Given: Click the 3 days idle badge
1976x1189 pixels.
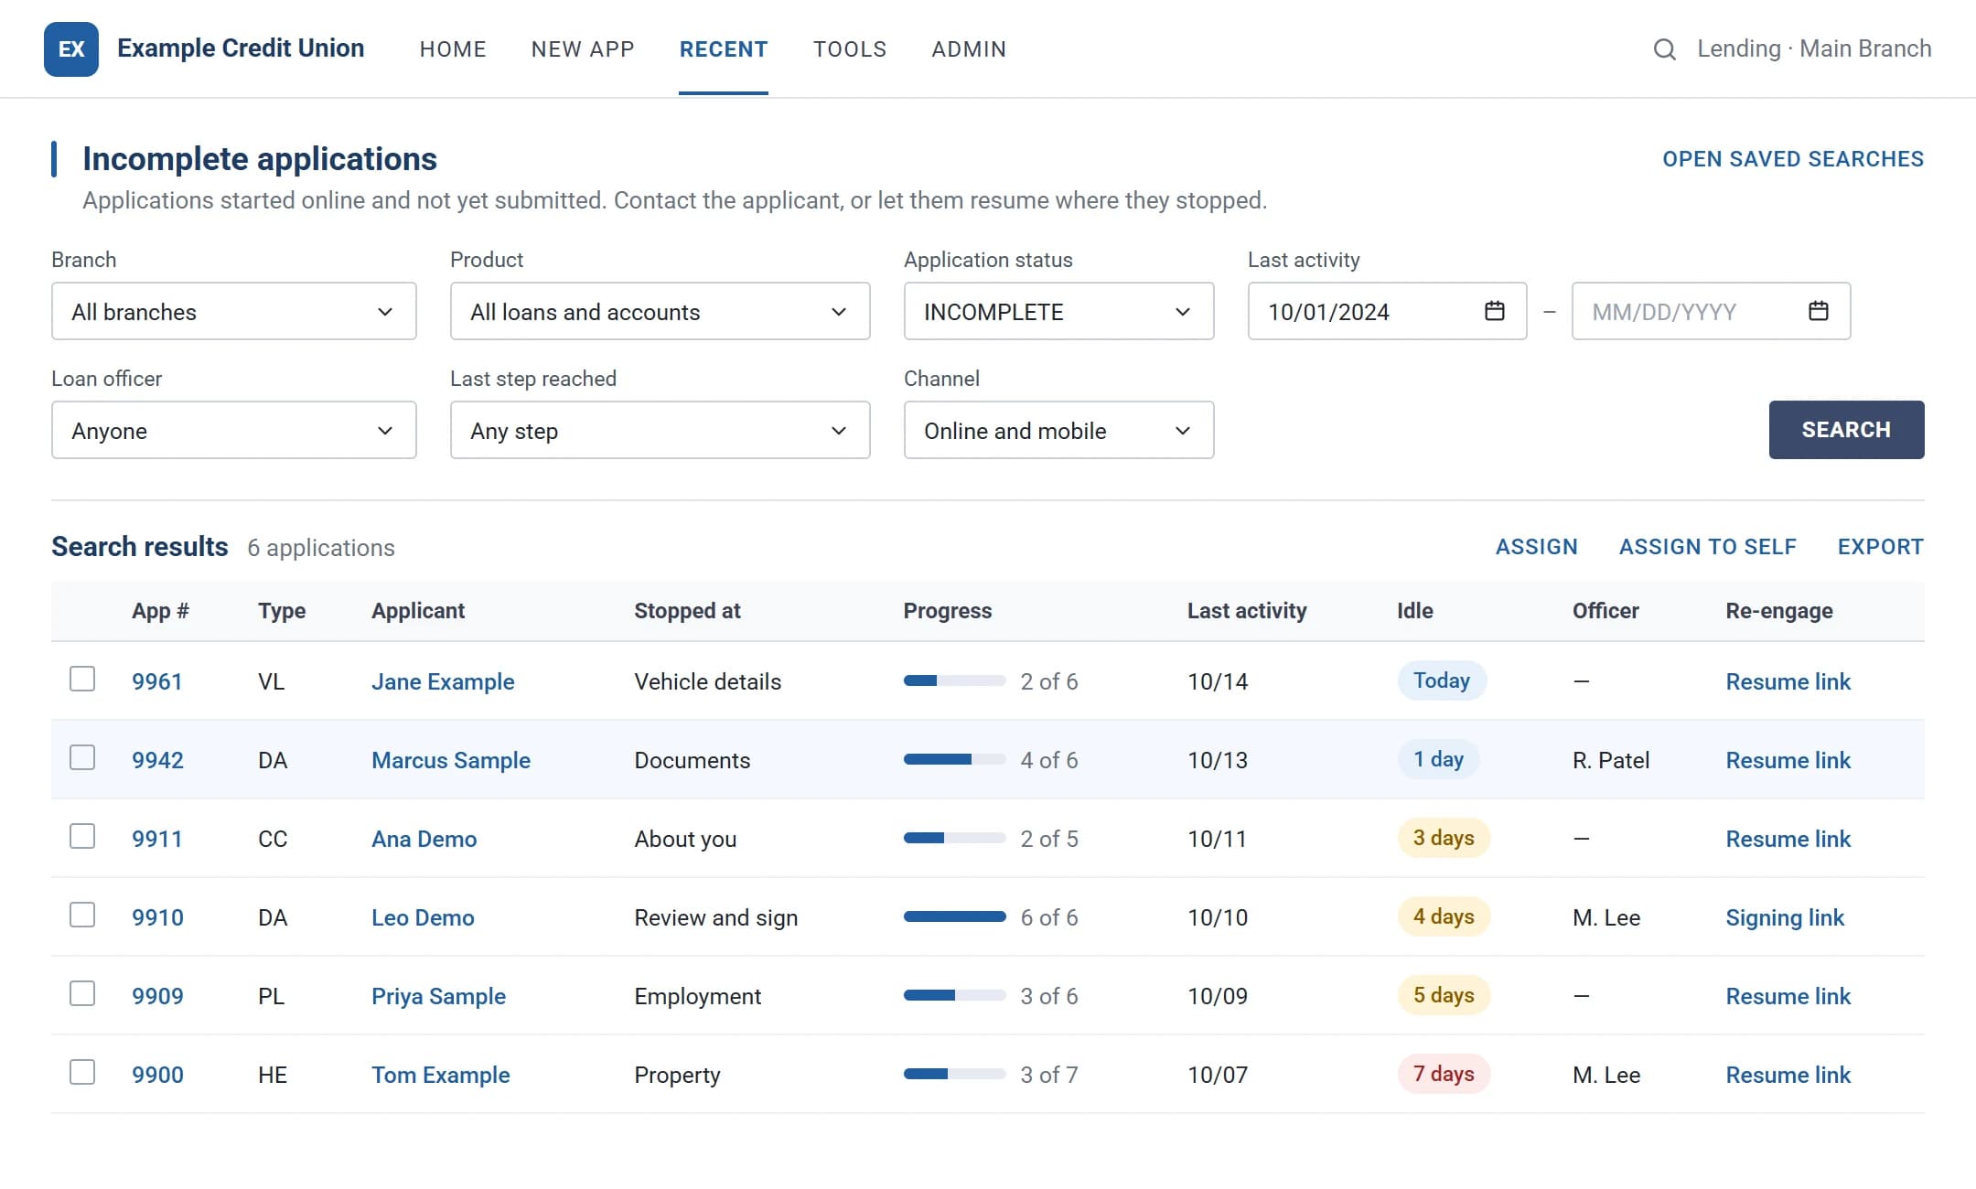Looking at the screenshot, I should point(1444,838).
